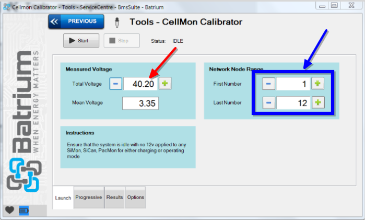The height and width of the screenshot is (220, 365).
Task: Go back with the PREVIOUS button
Action: (x=76, y=21)
